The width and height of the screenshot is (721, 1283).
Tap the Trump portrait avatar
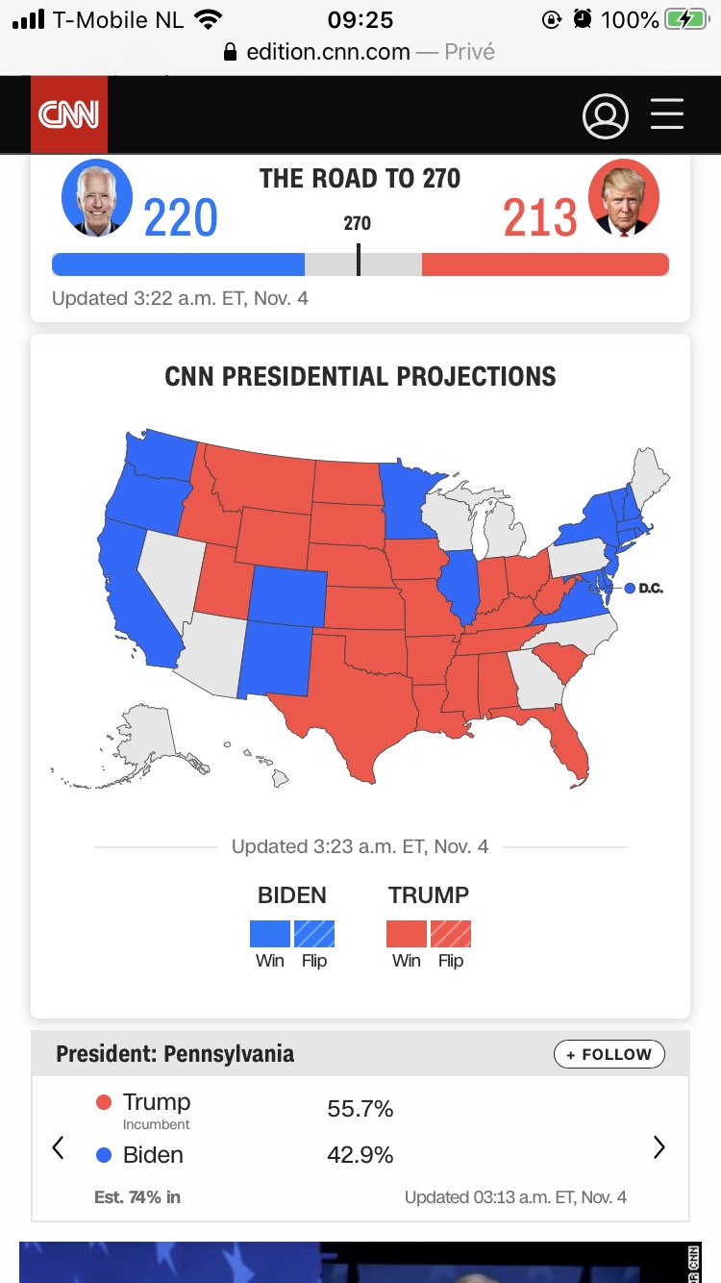point(624,198)
